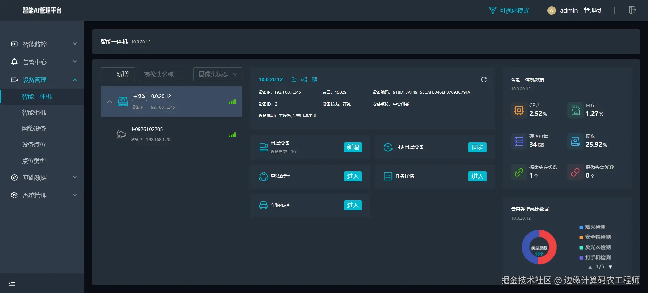This screenshot has width=648, height=293.
Task: Collapse chevron next to 设备管理
Action: 75,80
